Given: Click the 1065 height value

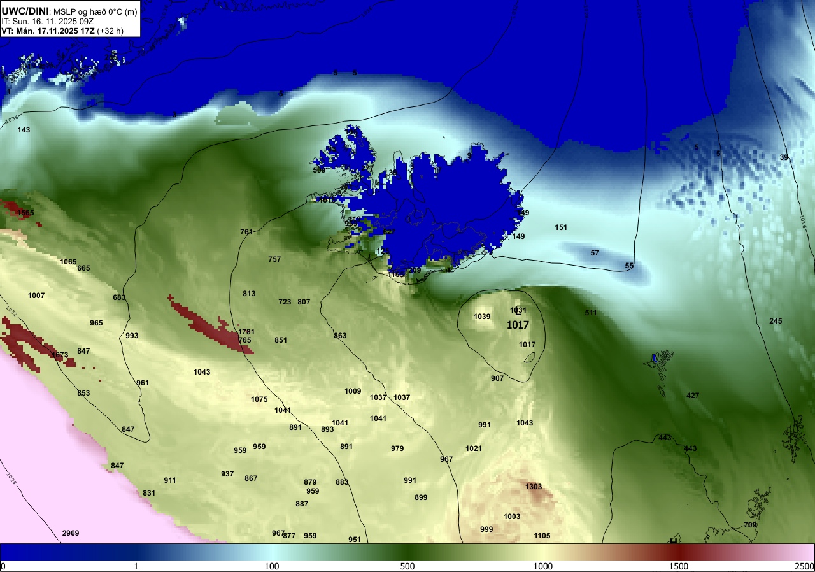Looking at the screenshot, I should [x=68, y=262].
